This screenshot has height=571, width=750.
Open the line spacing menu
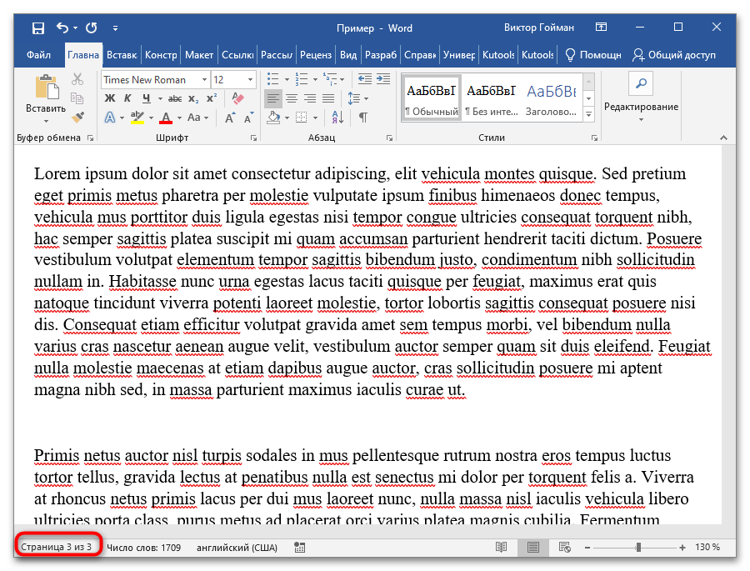click(357, 98)
